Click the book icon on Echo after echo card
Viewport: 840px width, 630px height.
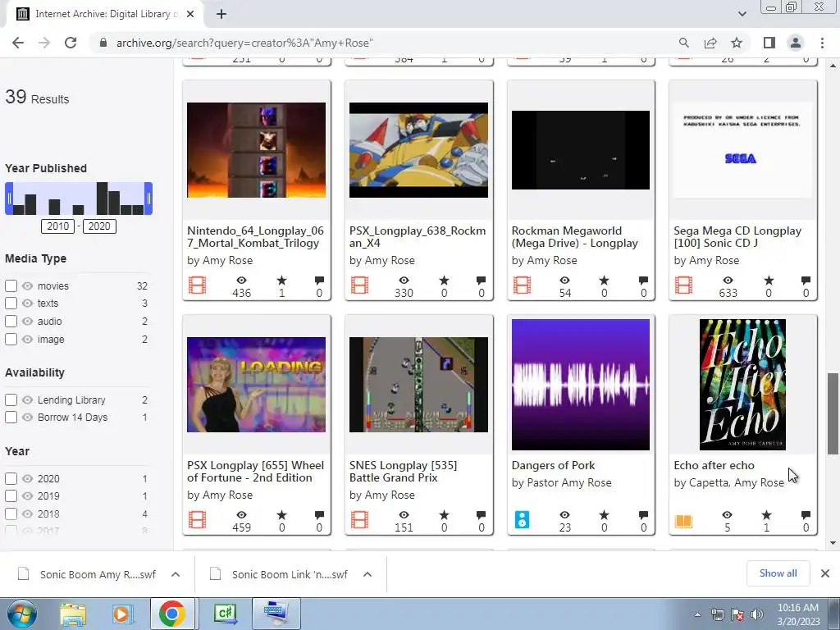pyautogui.click(x=683, y=521)
